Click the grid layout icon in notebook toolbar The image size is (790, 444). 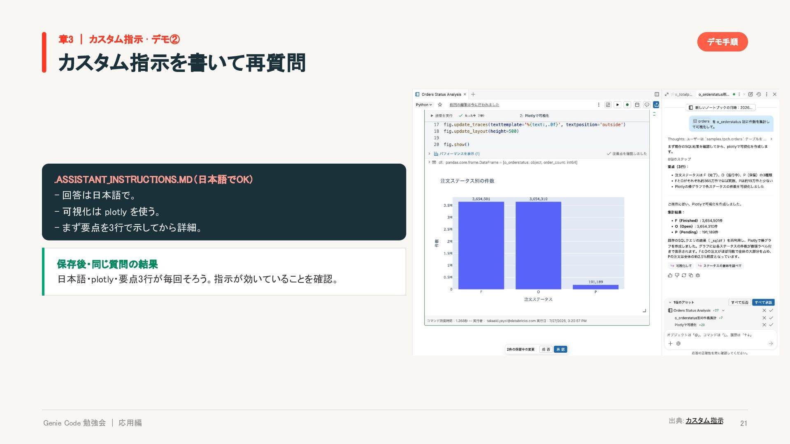(608, 105)
